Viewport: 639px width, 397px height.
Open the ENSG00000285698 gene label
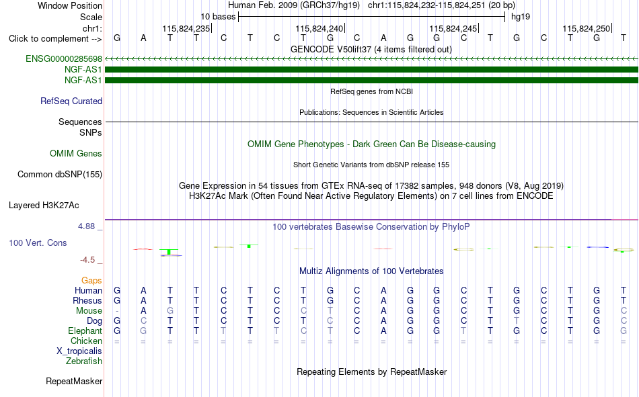click(64, 58)
